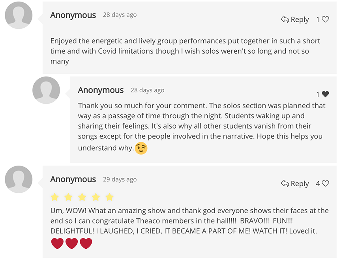Click the Anonymous username on the first comment
Image resolution: width=341 pixels, height=261 pixels.
73,15
